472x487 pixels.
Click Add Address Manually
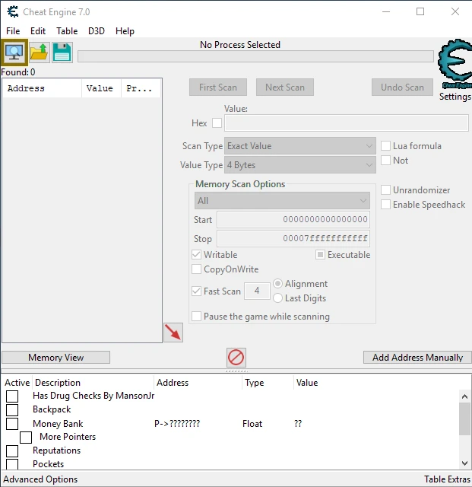[417, 358]
